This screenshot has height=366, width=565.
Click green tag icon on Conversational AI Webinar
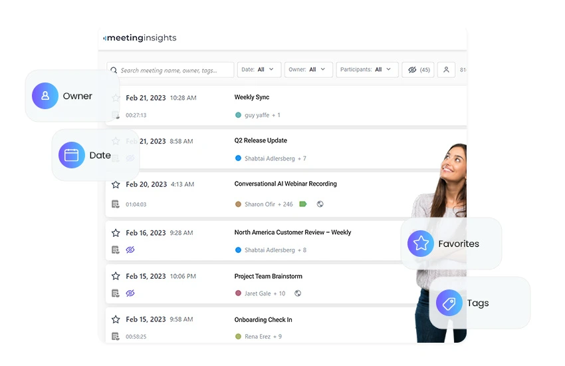303,204
